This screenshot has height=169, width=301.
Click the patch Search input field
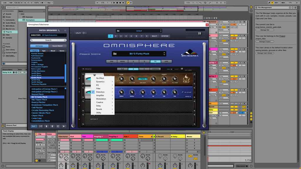coord(48,40)
